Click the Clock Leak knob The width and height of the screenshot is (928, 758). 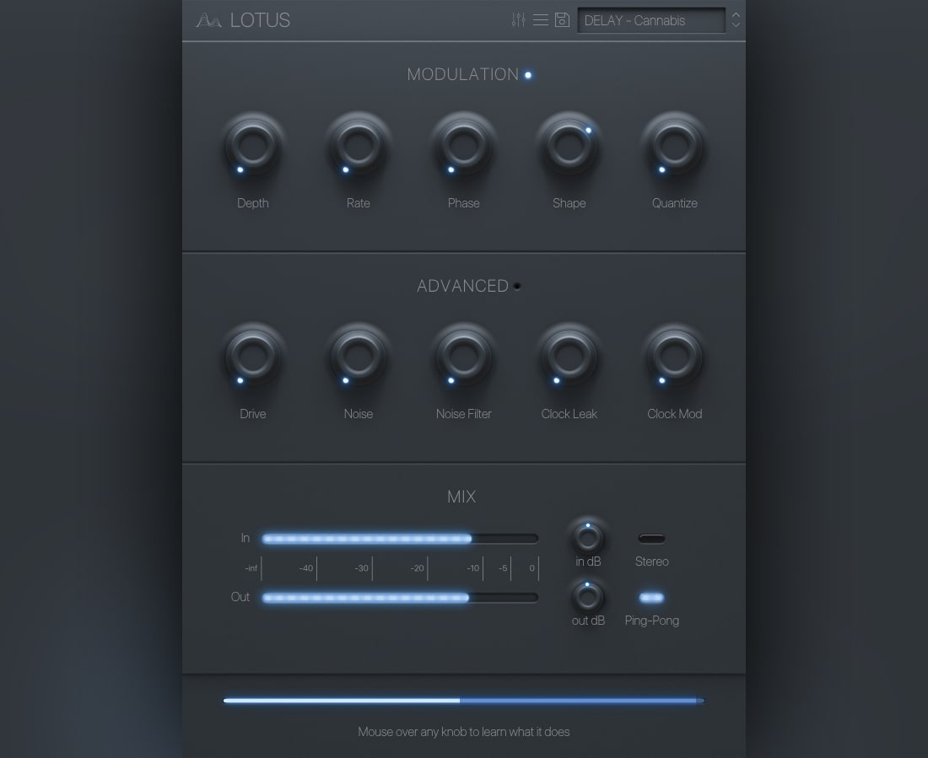pos(569,357)
